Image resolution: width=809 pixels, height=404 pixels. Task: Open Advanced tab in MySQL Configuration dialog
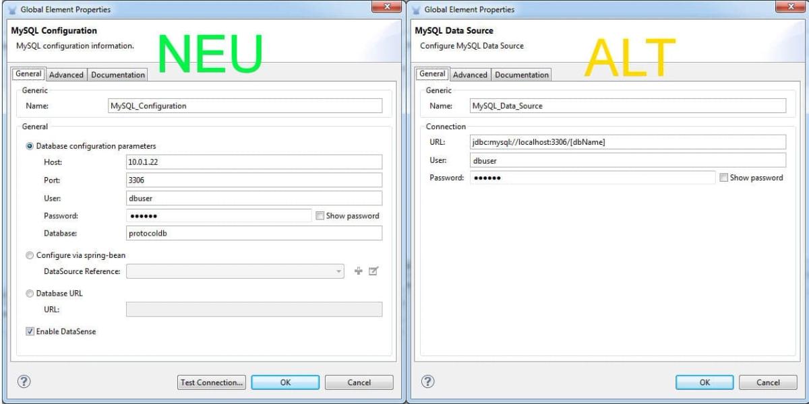tap(66, 75)
